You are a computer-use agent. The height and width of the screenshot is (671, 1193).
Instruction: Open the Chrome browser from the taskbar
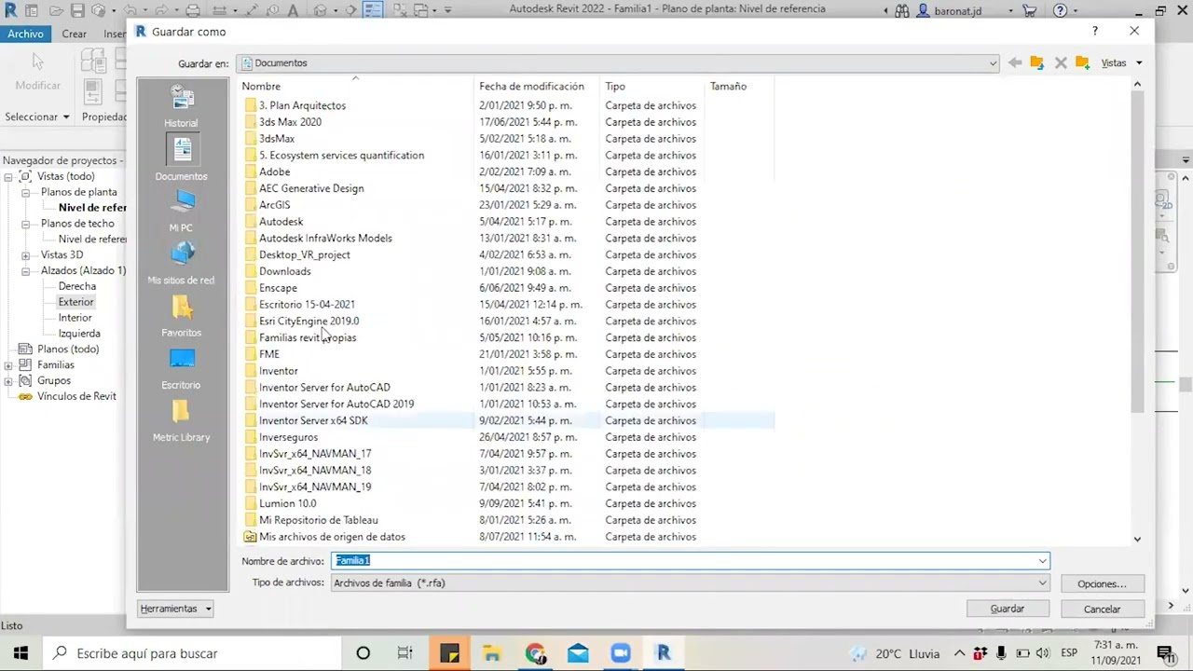tap(535, 653)
